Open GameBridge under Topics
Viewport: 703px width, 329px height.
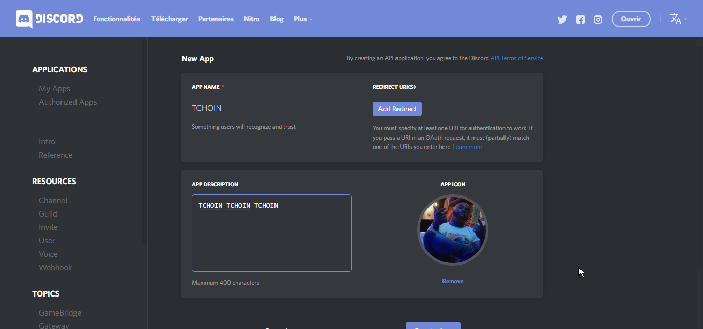60,313
